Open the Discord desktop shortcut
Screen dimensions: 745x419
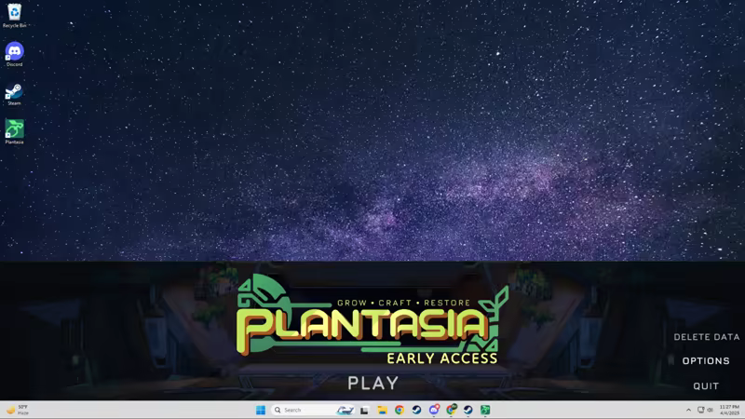[14, 53]
